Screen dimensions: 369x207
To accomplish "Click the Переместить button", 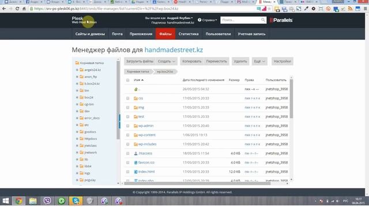I will click(x=217, y=62).
